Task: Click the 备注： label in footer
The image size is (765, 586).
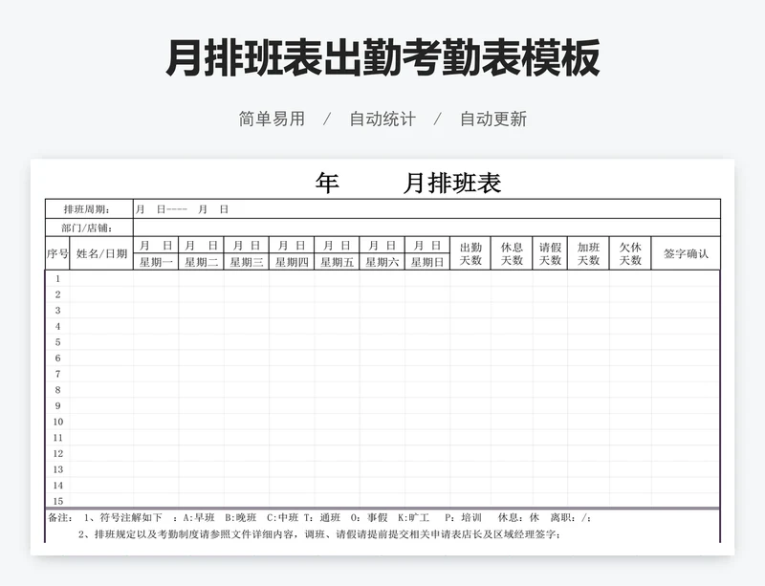Action: 60,518
